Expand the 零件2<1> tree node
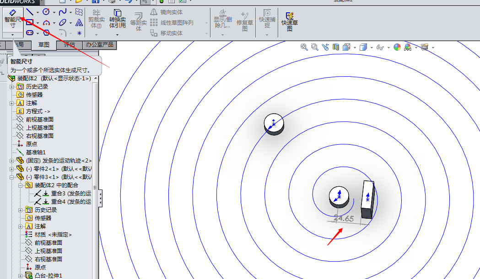This screenshot has height=279, width=480. tap(11, 169)
